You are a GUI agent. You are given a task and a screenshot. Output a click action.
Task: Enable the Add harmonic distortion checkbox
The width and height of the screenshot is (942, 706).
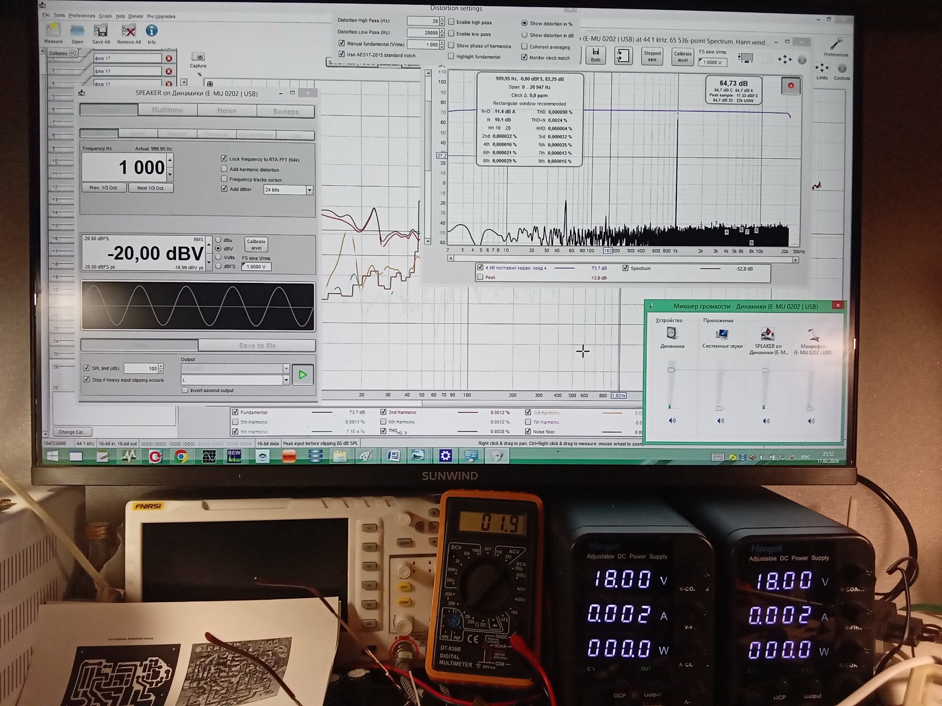pyautogui.click(x=224, y=168)
